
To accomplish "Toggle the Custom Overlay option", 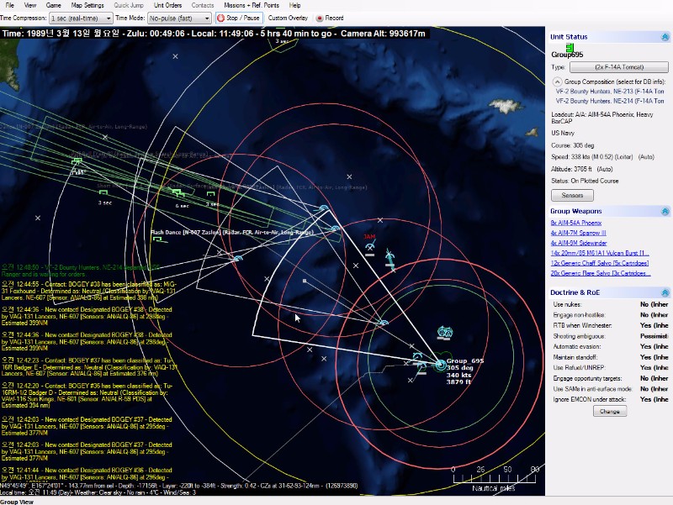I will click(x=288, y=17).
